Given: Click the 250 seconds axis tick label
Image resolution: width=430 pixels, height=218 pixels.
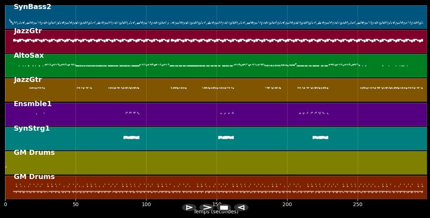Looking at the screenshot, I should tap(358, 205).
